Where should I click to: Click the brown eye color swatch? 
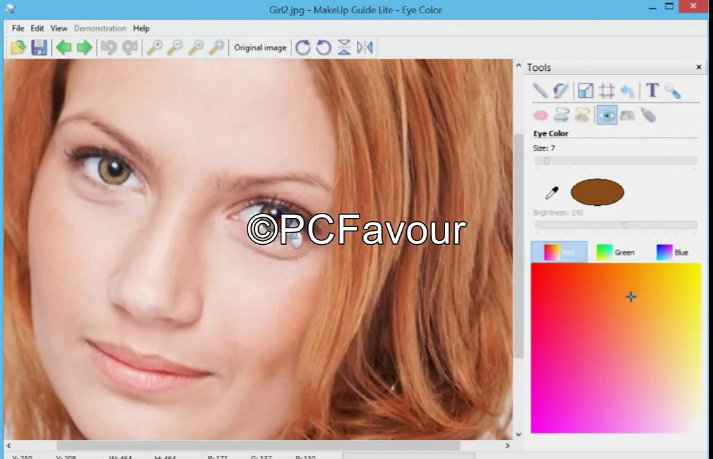tap(597, 192)
